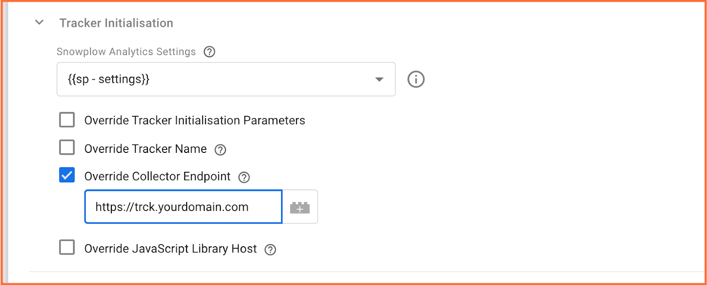Enable Override JavaScript Library Host
This screenshot has width=707, height=285.
(67, 248)
